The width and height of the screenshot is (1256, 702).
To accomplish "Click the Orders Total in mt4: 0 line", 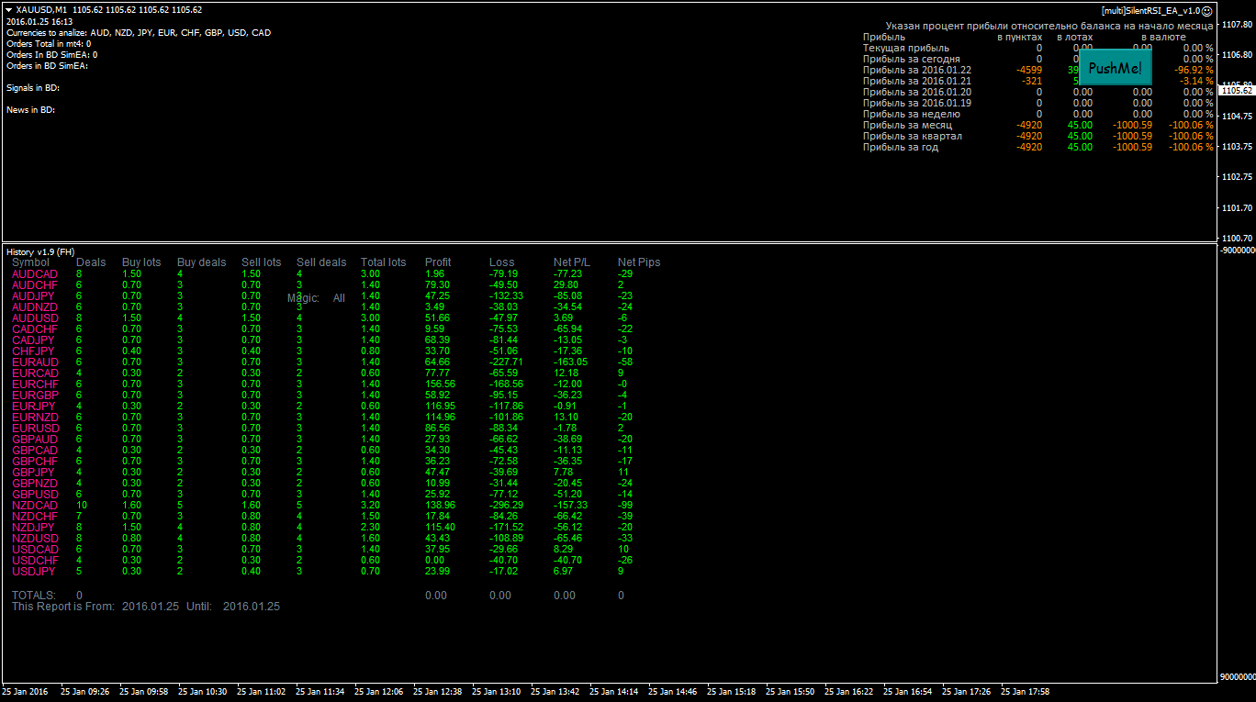I will [x=49, y=43].
